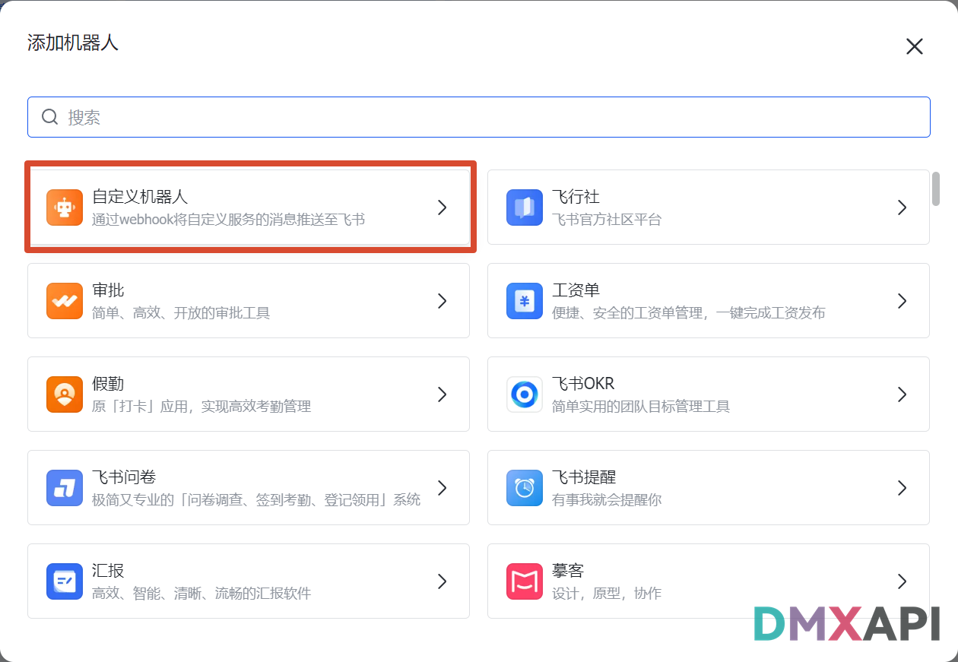This screenshot has height=662, width=958.
Task: Click the 简单实用的团队目标管理工具 description
Action: coord(641,407)
